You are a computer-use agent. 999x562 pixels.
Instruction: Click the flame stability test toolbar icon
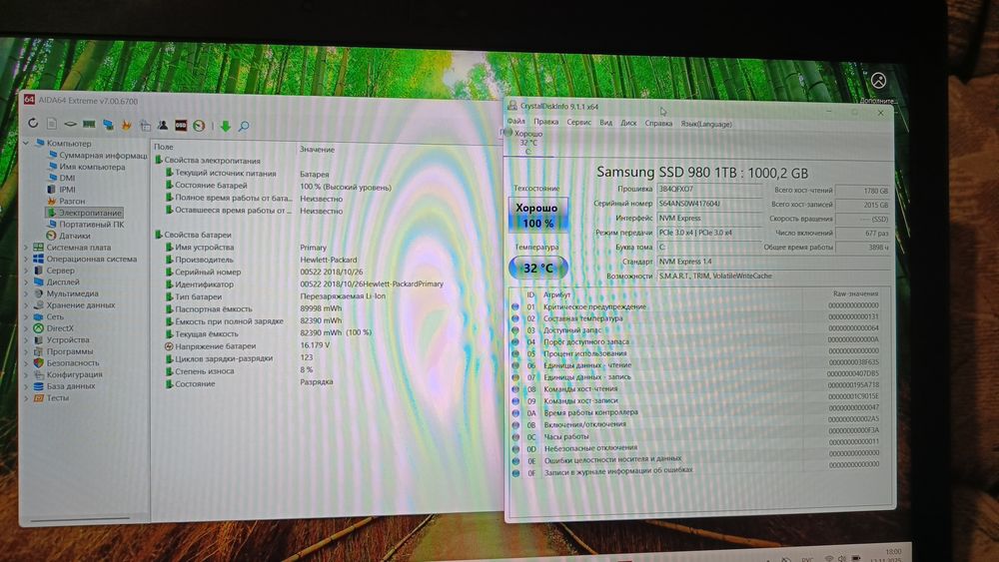pos(126,126)
